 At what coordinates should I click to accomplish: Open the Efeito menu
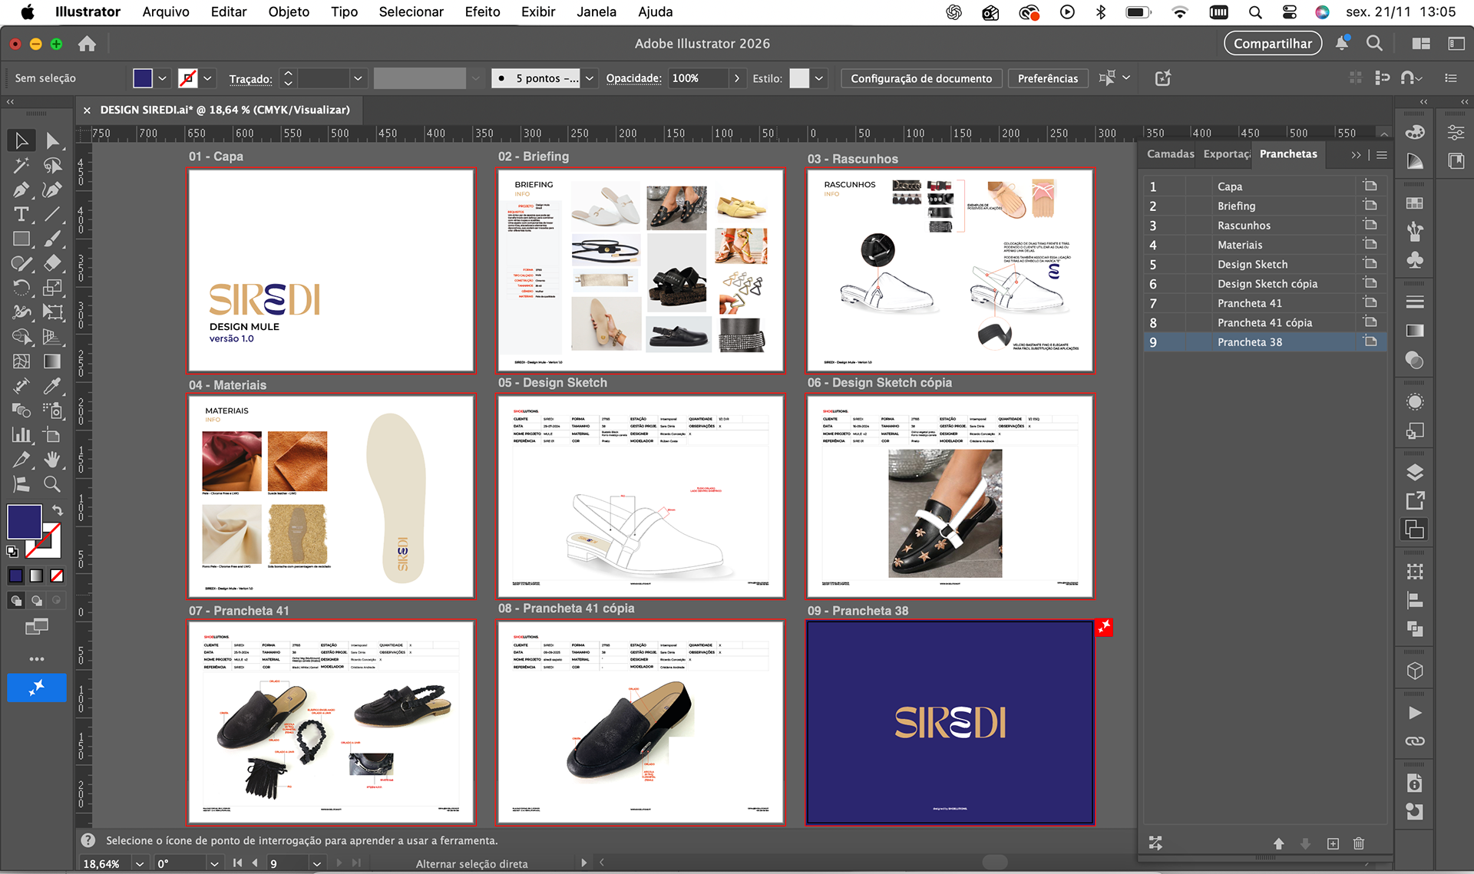[481, 12]
